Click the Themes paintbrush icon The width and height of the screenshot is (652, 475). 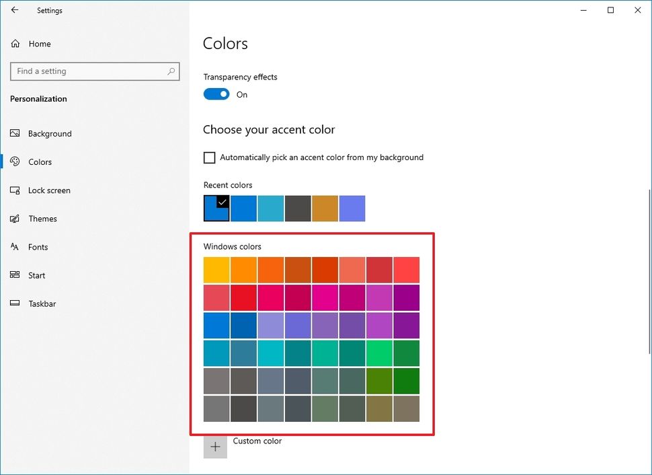[15, 219]
